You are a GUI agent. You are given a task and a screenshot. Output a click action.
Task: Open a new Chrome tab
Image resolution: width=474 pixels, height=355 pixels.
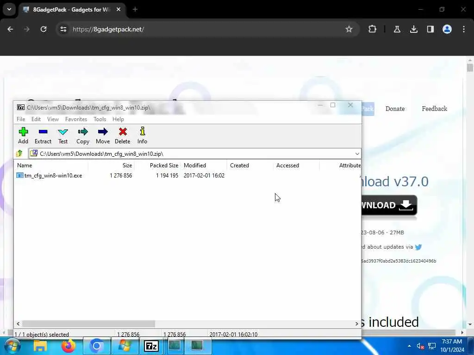(x=135, y=9)
